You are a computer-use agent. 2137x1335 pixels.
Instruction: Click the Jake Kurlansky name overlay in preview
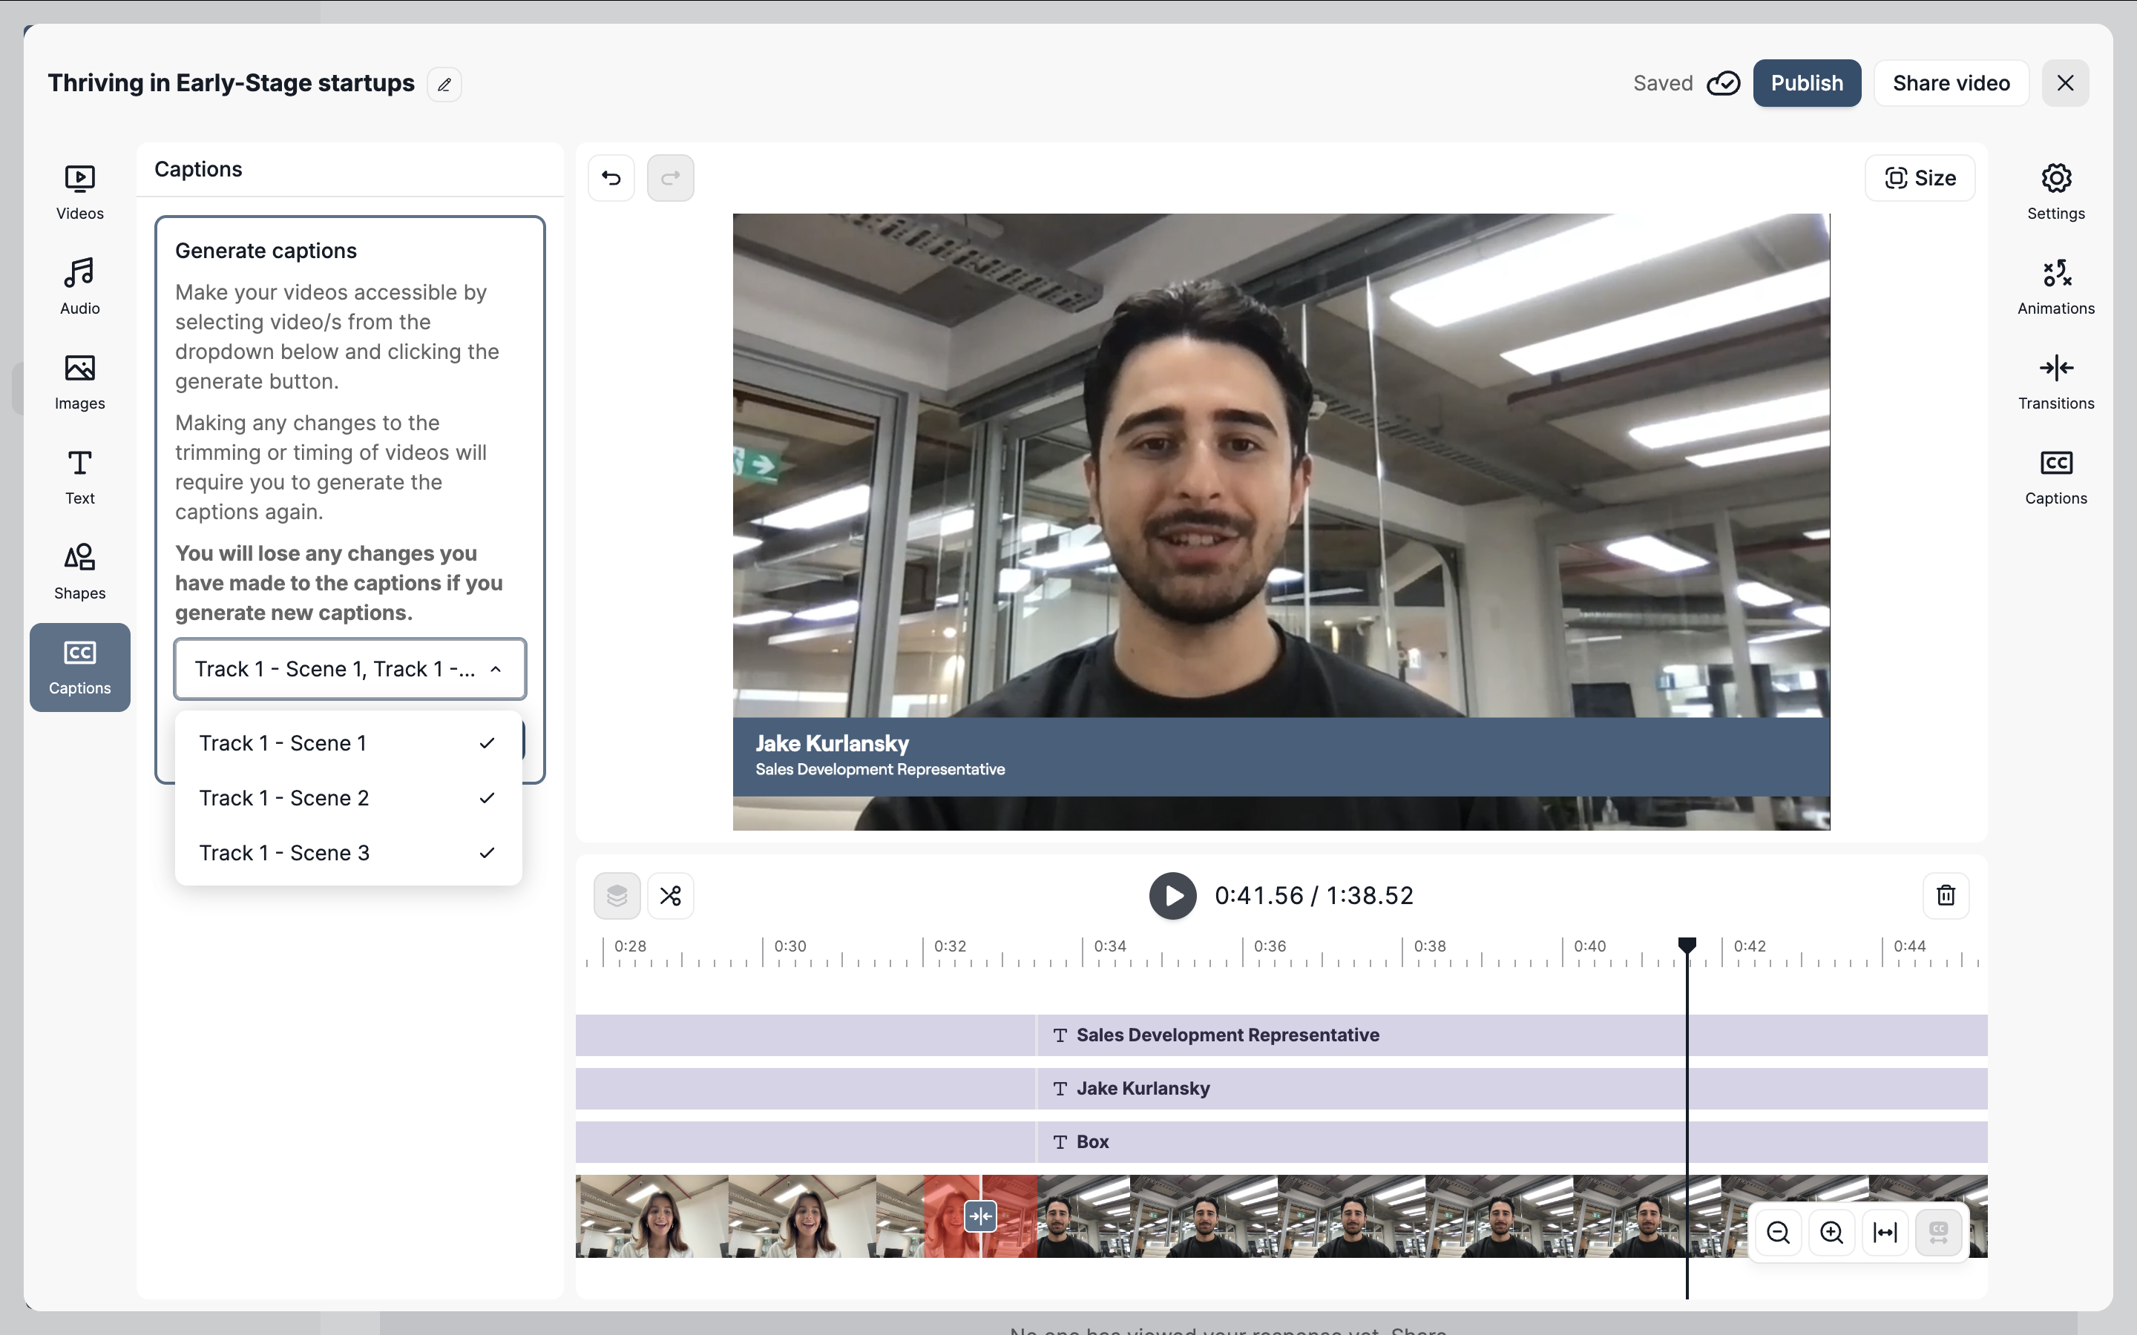832,743
